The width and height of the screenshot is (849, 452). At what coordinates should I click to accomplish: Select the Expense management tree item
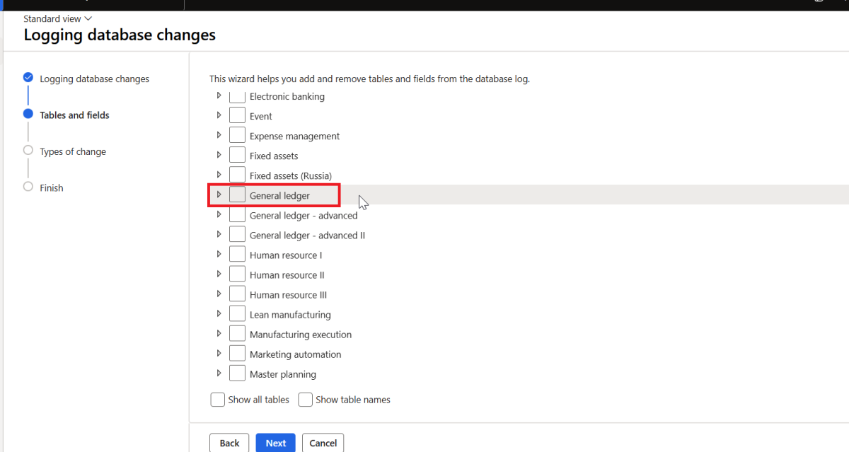294,136
